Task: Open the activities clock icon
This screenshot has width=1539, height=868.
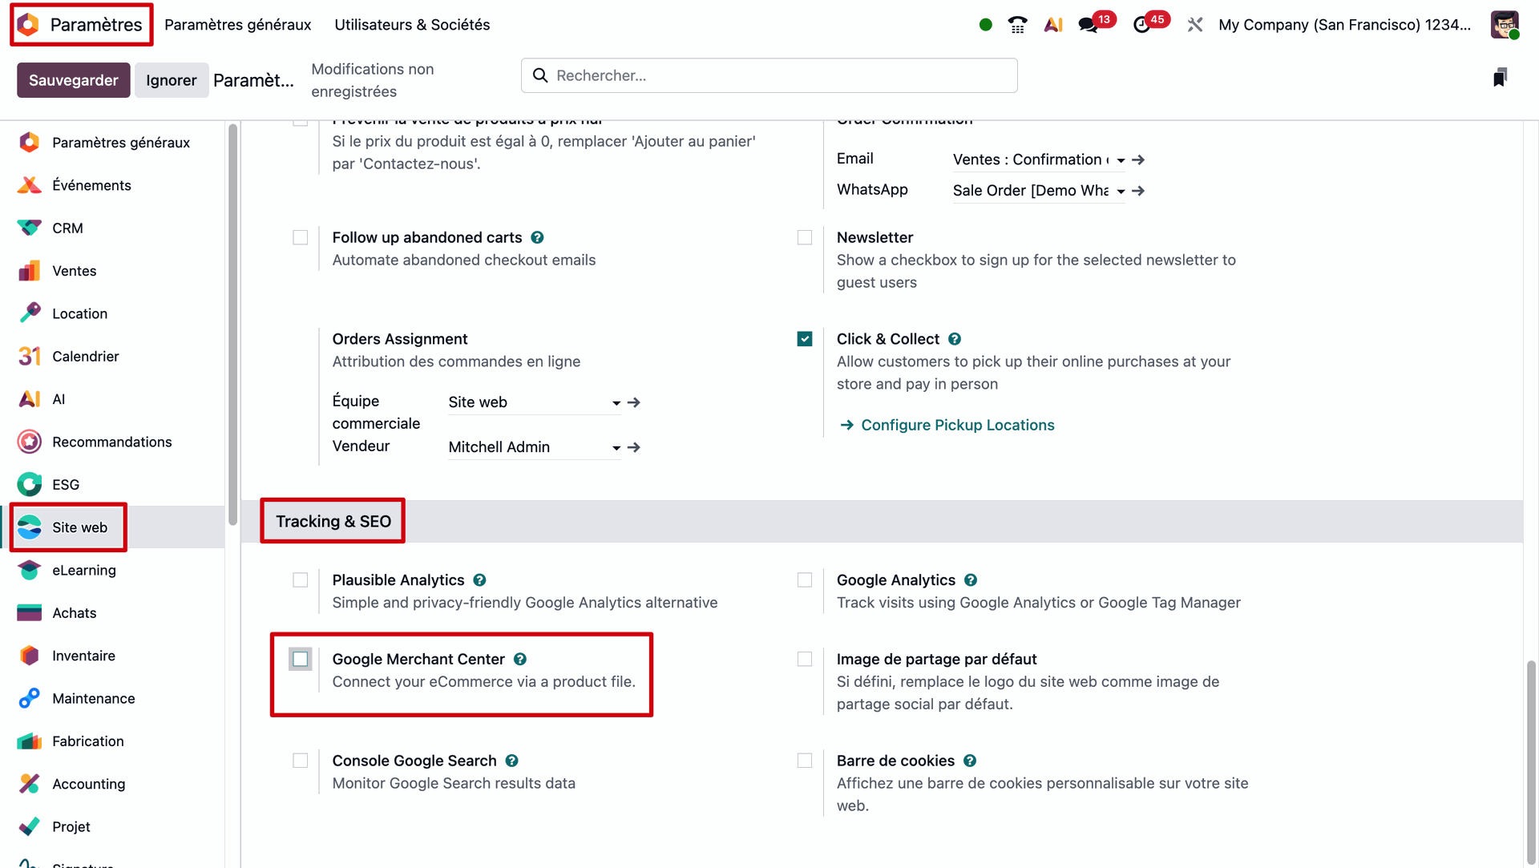Action: [1142, 25]
